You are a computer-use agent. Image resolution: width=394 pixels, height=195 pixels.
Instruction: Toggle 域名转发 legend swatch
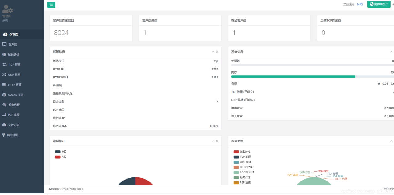point(236,152)
